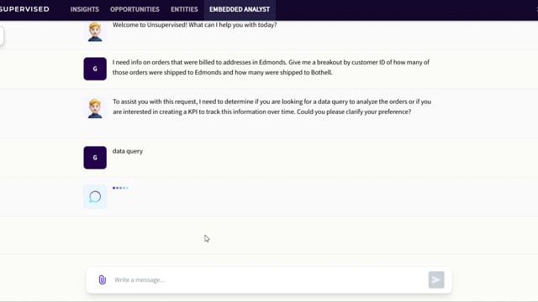This screenshot has width=538, height=302.
Task: Focus the 'Write a message...' input field
Action: [x=269, y=279]
